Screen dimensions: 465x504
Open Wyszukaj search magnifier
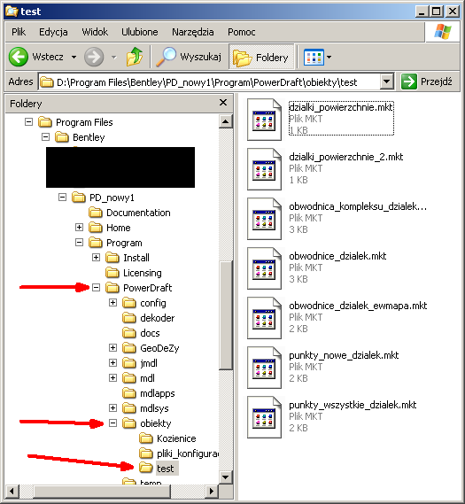pos(166,57)
